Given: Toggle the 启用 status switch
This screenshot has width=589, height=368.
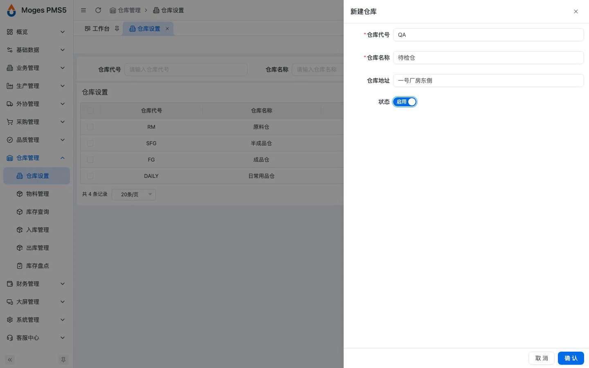Looking at the screenshot, I should tap(405, 102).
